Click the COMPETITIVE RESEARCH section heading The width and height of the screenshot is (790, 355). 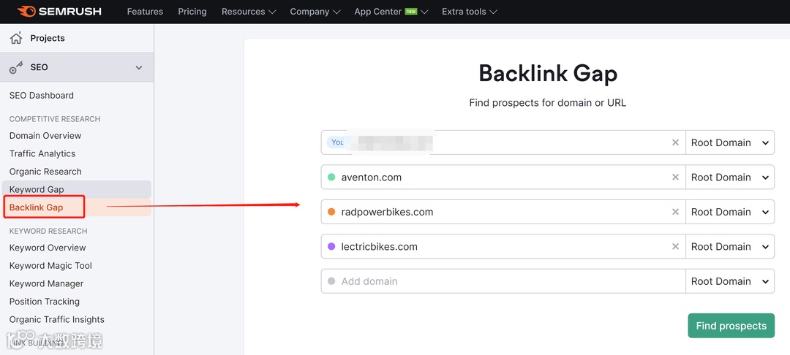54,118
